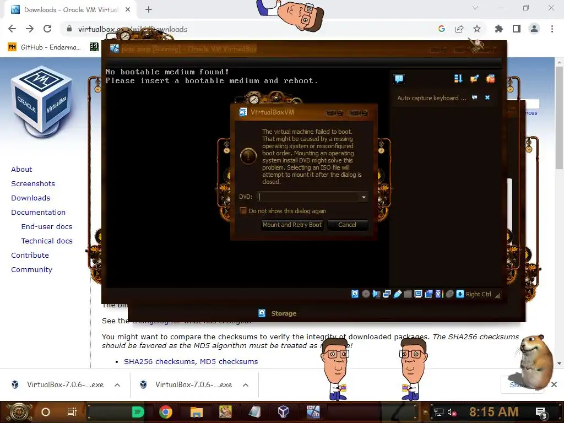Image resolution: width=564 pixels, height=423 pixels.
Task: Click the optical disk status icon
Action: click(366, 294)
